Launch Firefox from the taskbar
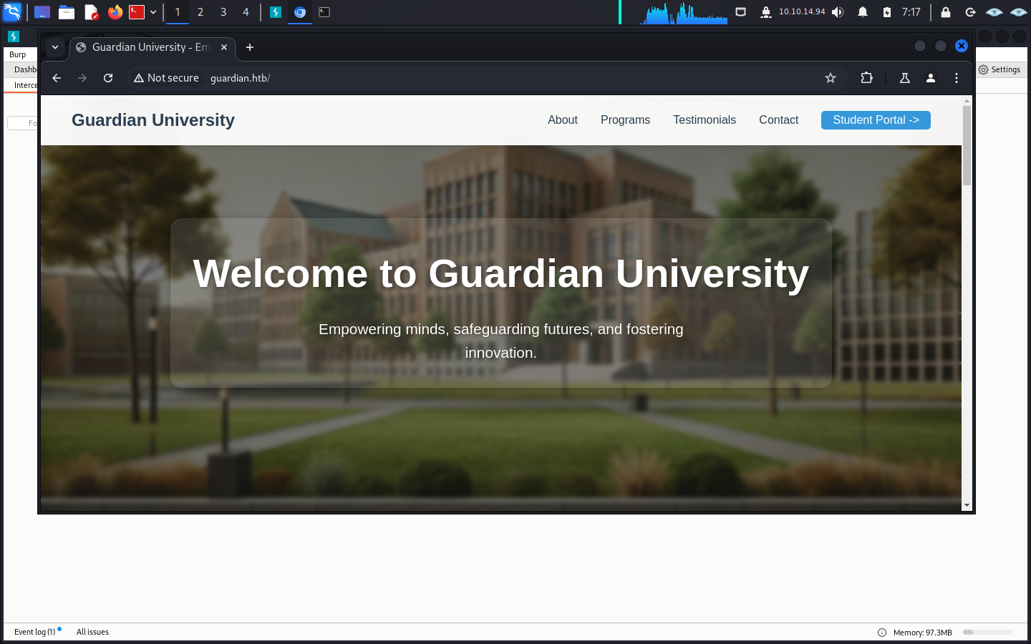Image resolution: width=1031 pixels, height=644 pixels. click(x=115, y=12)
